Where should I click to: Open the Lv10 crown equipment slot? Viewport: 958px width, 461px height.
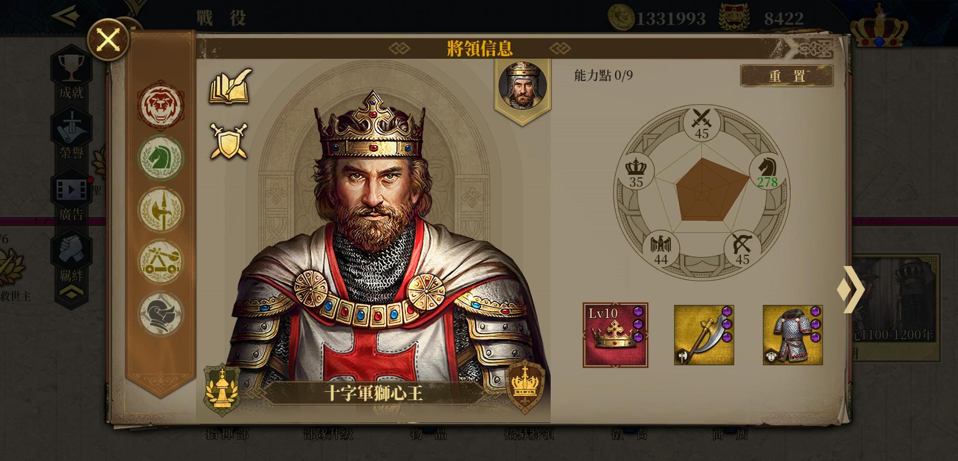click(x=615, y=335)
